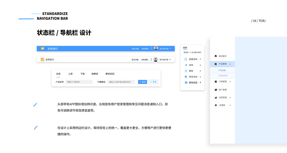Focus the 产品名称 input field
This screenshot has height=153, width=287.
coord(79,82)
